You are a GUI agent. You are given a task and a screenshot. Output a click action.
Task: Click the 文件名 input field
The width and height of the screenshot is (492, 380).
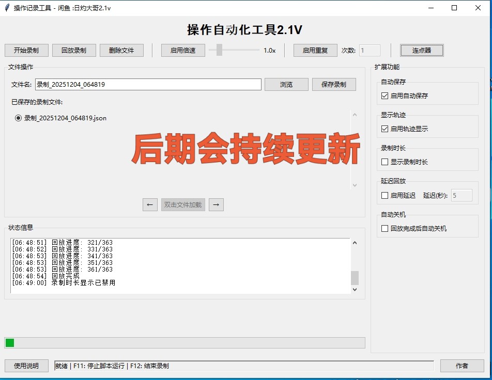148,84
